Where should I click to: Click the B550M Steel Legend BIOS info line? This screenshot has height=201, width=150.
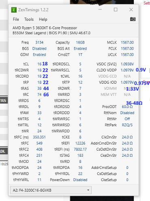(51, 33)
